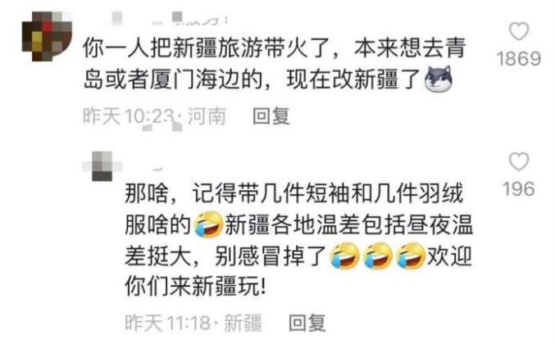Click the laughing emoji after 服啥的

(209, 224)
